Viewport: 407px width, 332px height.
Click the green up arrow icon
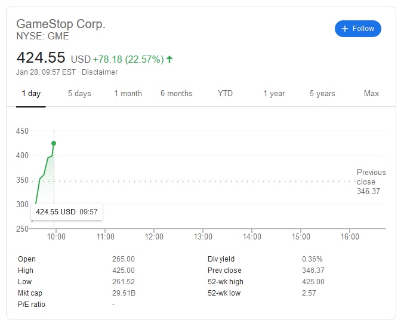click(x=169, y=59)
